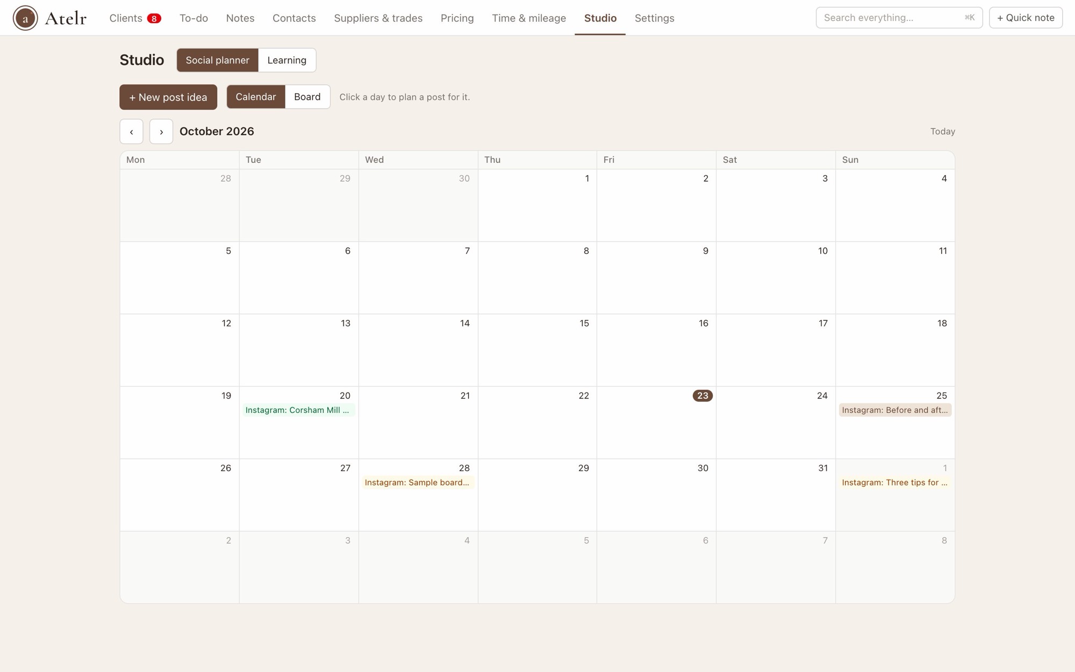Jump to Today link
The image size is (1075, 672).
942,132
